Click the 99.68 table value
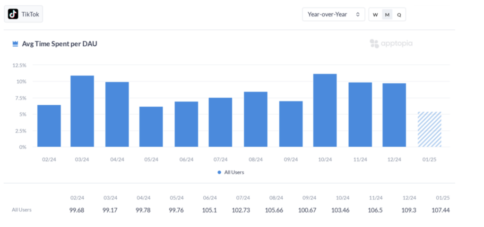Viewport: 484px width, 227px height. 77,210
